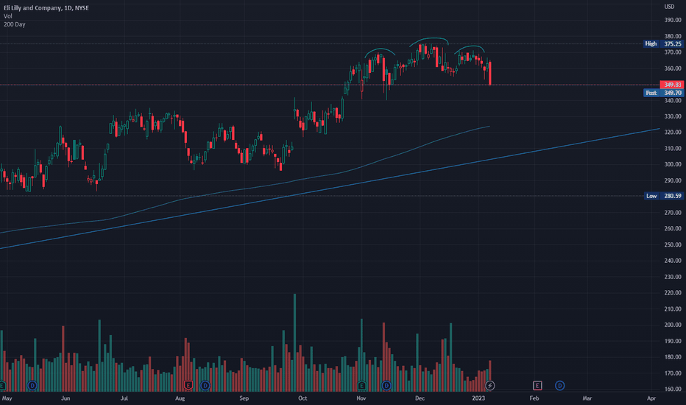Select the 200 Day indicator legend
The height and width of the screenshot is (405, 686).
pyautogui.click(x=15, y=24)
